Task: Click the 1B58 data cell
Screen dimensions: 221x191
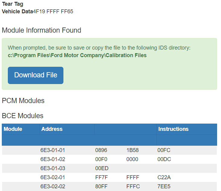Action: 132,150
